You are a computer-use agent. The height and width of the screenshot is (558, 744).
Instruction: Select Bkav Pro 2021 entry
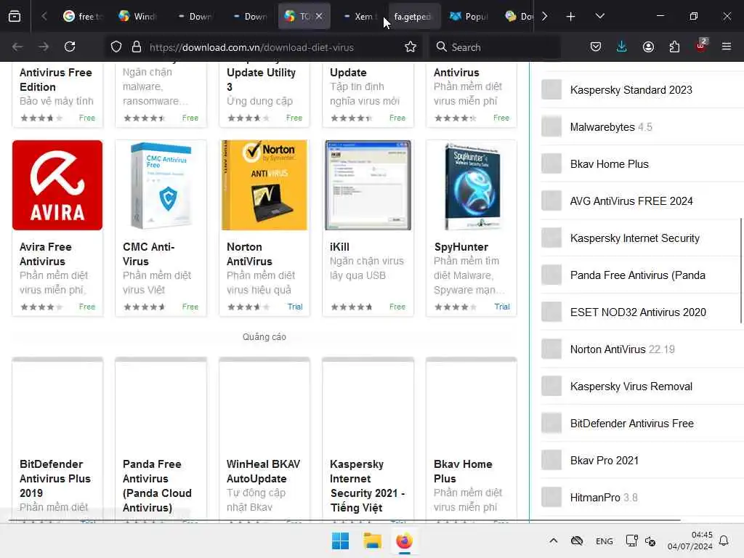pyautogui.click(x=604, y=460)
